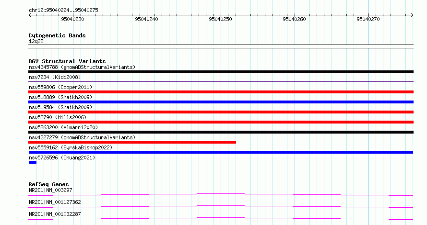Click the nsv4227279 (gnomADStructuralVariants) label
This screenshot has width=427, height=225.
82,137
